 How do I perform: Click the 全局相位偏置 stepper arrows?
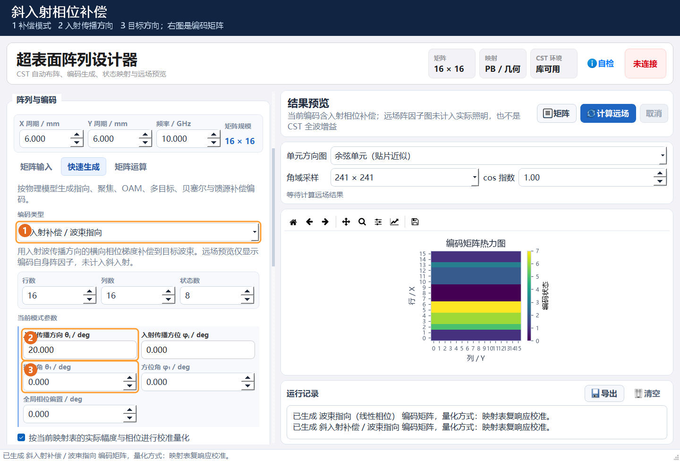(130, 414)
